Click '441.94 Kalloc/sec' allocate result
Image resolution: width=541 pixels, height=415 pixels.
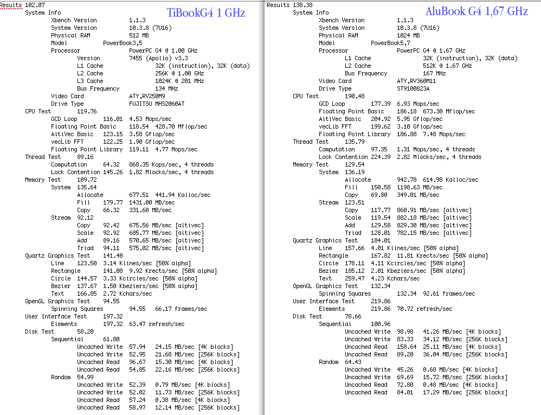coord(183,195)
